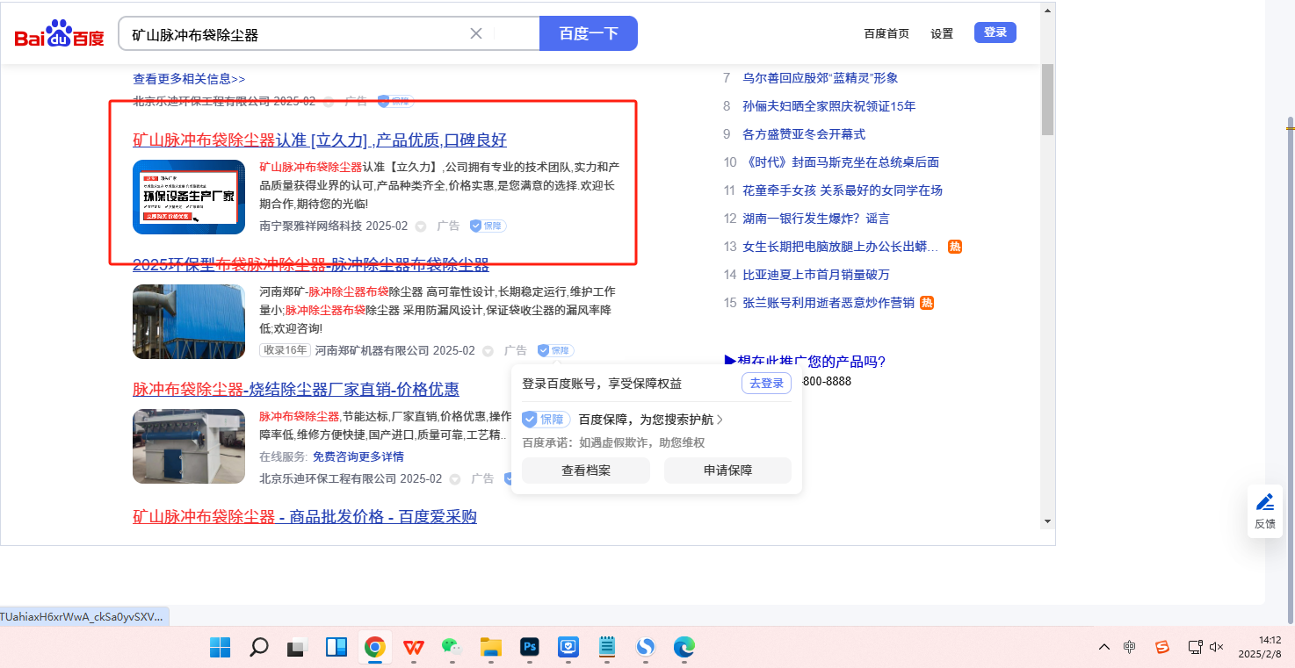
Task: Launch Photoshop from the taskbar
Action: (x=530, y=648)
